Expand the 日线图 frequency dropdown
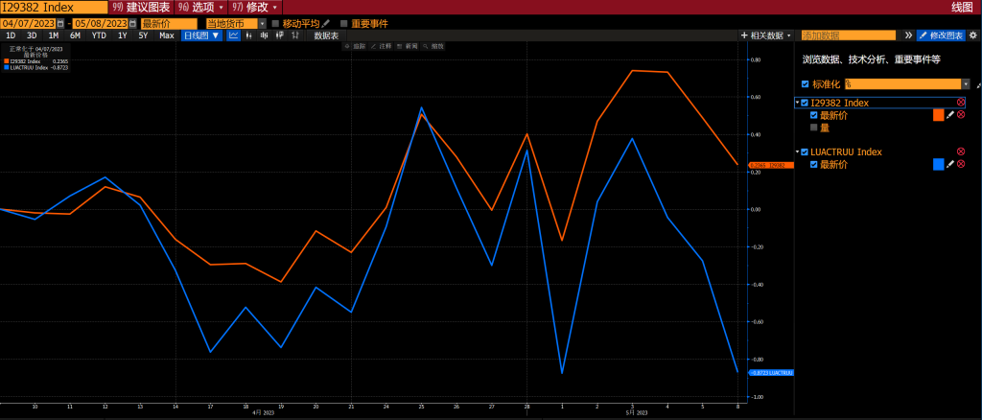Screen dimensions: 982x420 201,35
